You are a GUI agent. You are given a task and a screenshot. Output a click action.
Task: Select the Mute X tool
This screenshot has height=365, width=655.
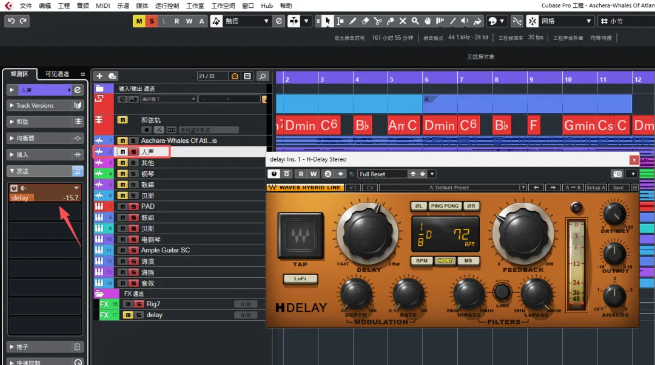coord(403,21)
